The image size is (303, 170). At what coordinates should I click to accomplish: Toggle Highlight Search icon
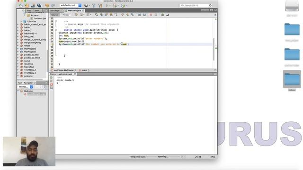click(x=111, y=15)
